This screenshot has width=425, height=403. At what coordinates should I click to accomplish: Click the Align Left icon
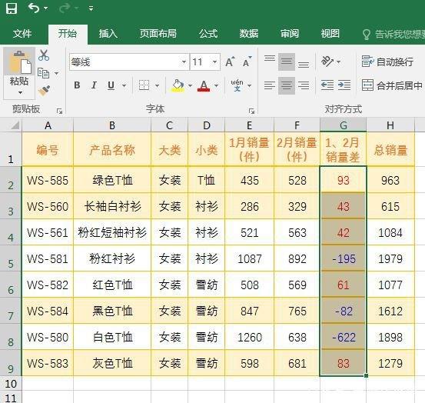click(270, 85)
